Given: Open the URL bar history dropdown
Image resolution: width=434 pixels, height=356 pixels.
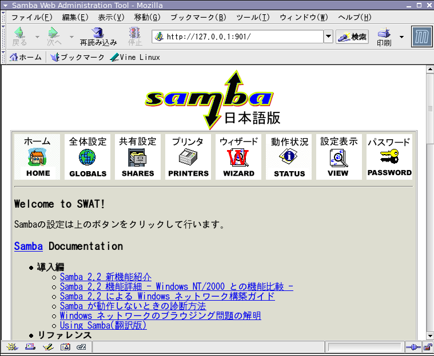Looking at the screenshot, I should point(328,37).
